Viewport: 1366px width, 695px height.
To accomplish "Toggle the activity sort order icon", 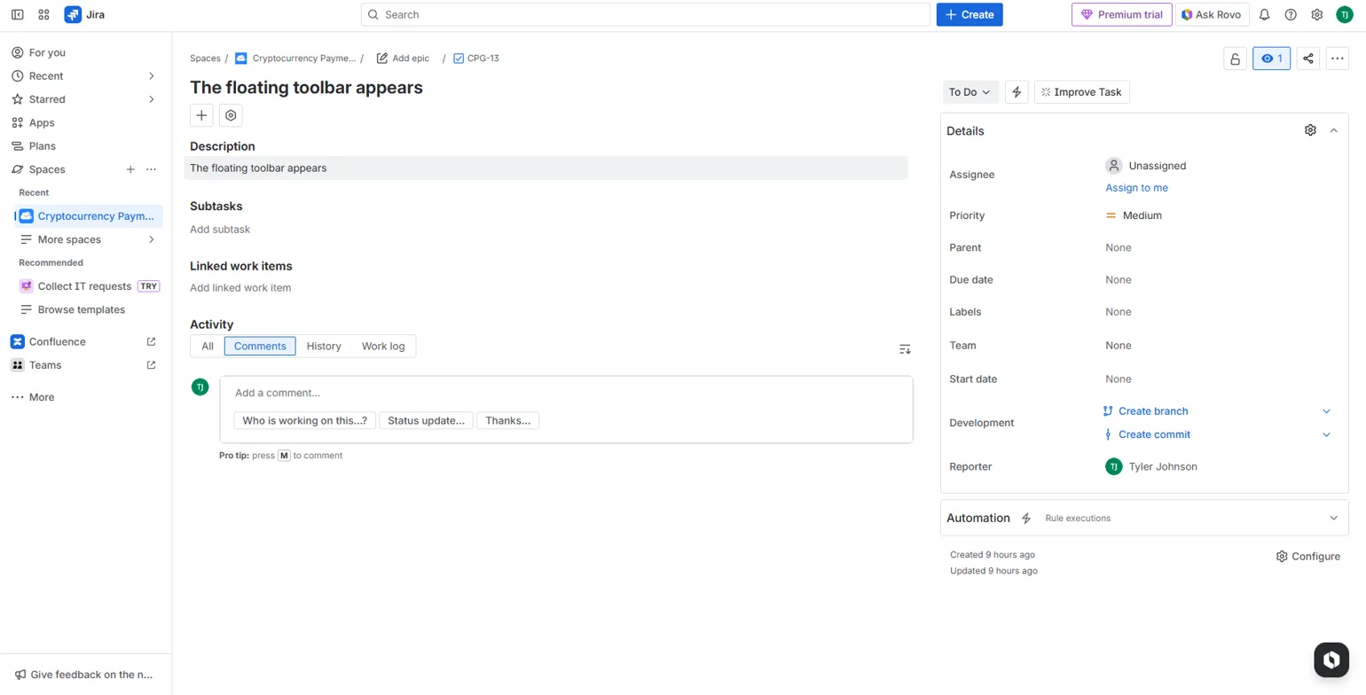I will click(905, 349).
